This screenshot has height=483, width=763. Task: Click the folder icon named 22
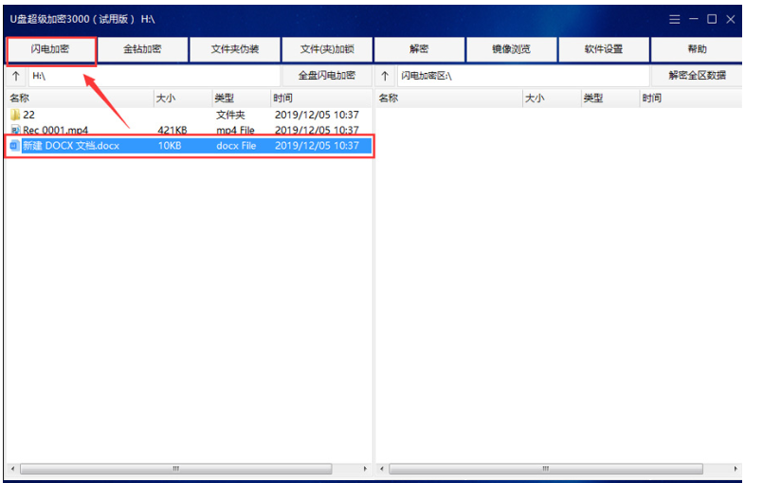coord(15,115)
